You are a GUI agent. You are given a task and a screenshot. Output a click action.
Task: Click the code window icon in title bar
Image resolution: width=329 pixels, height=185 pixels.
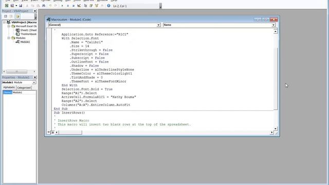coord(48,20)
